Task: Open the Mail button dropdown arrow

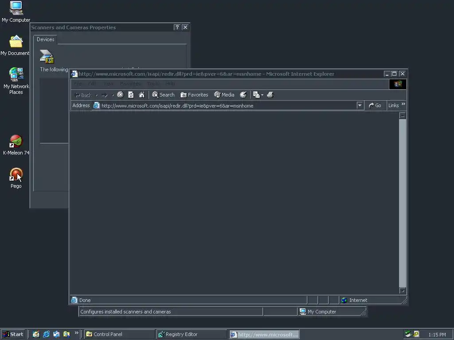Action: pyautogui.click(x=262, y=95)
